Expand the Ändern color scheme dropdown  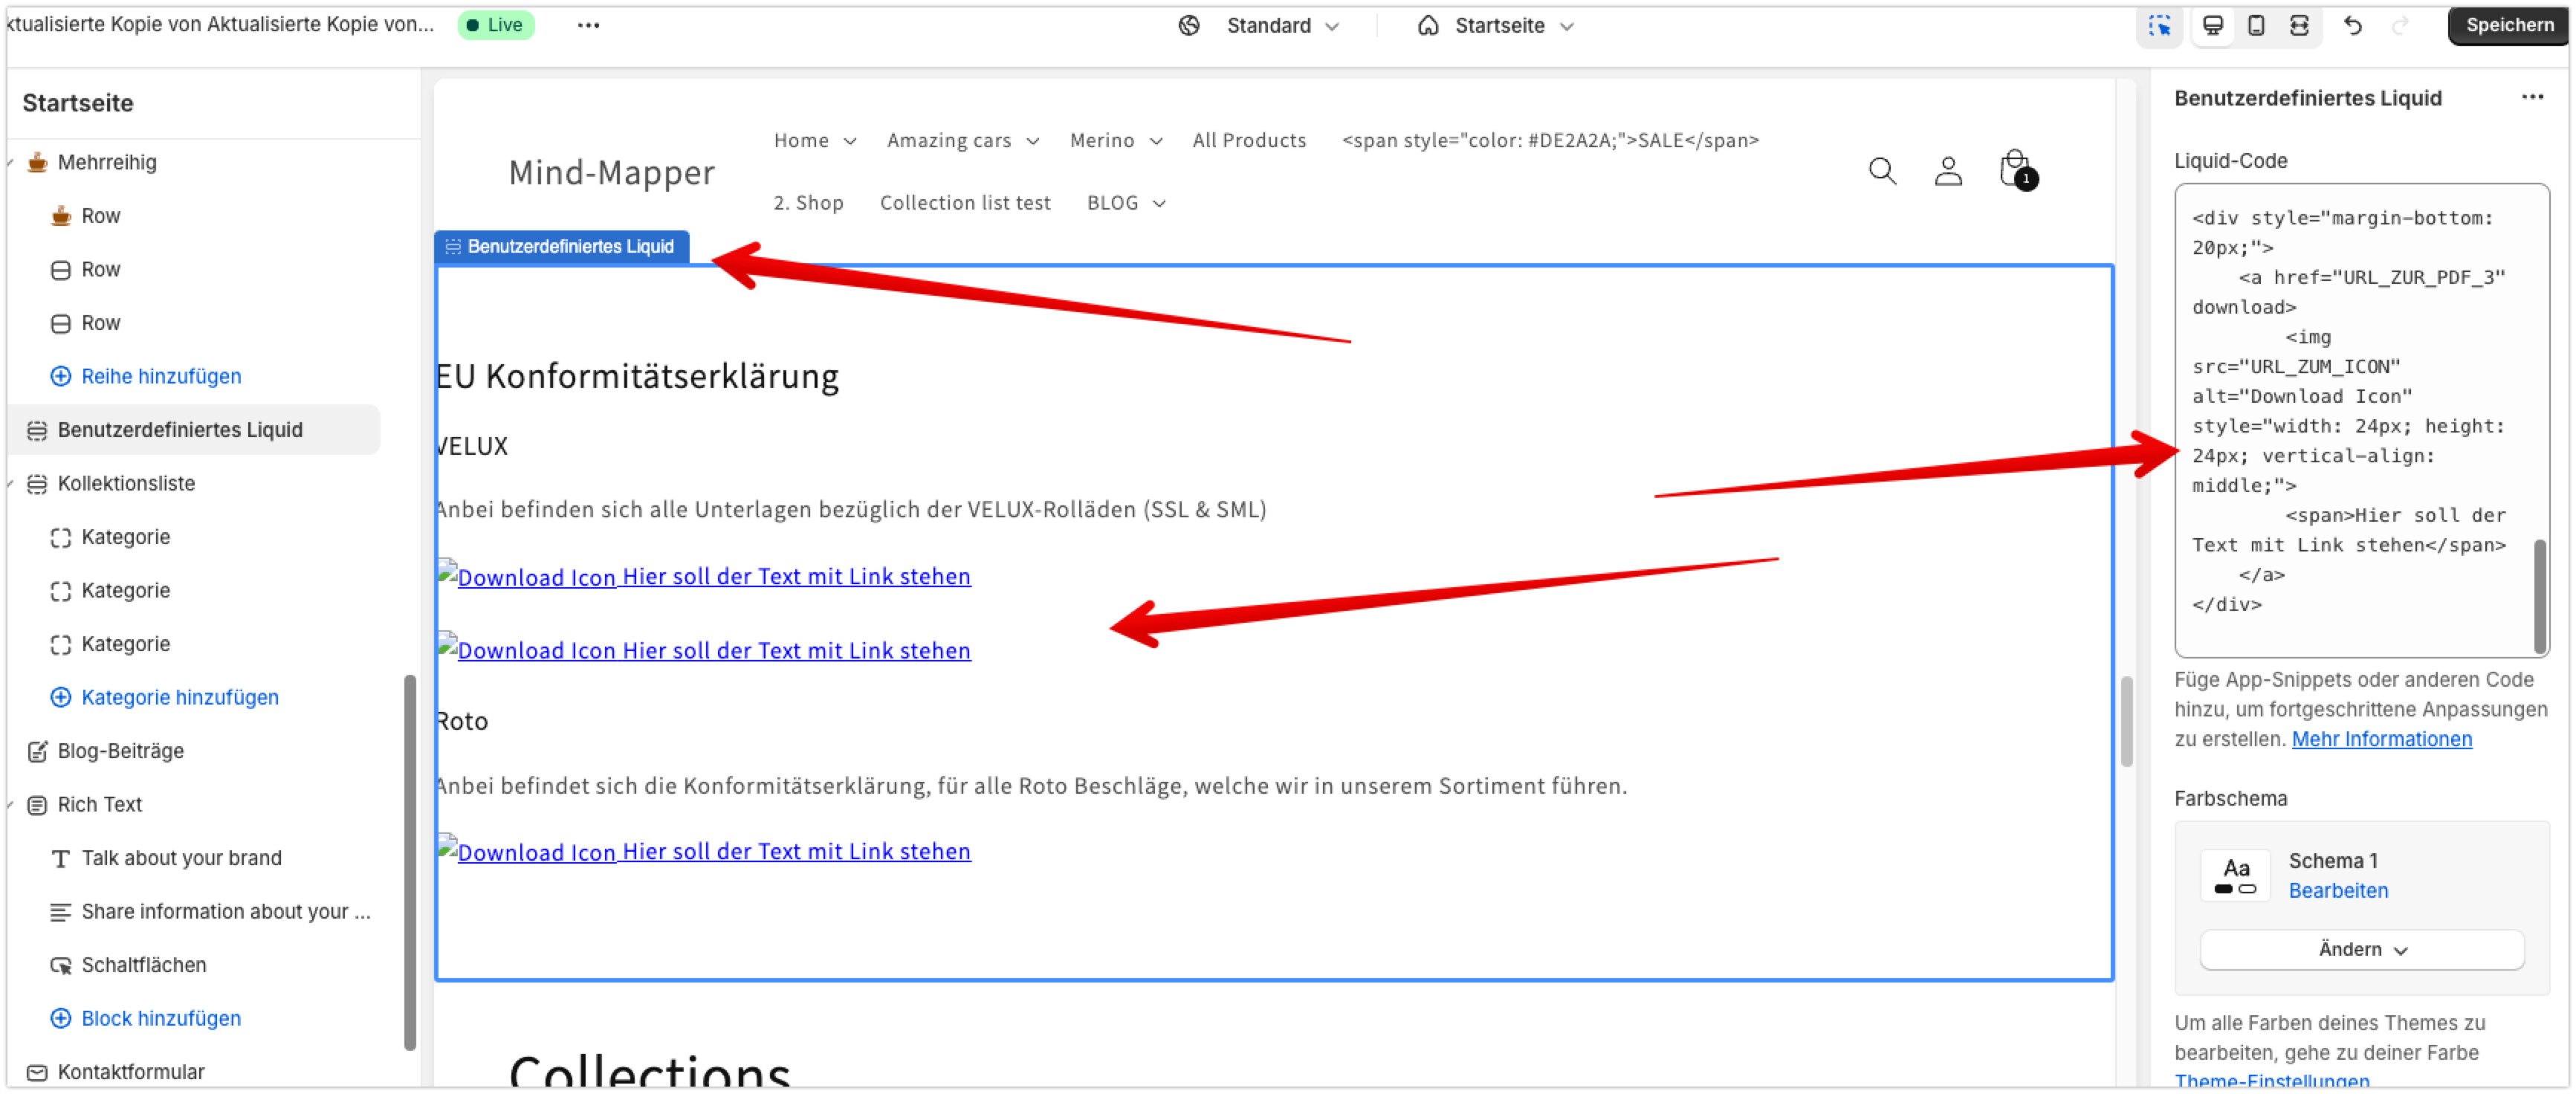tap(2361, 949)
